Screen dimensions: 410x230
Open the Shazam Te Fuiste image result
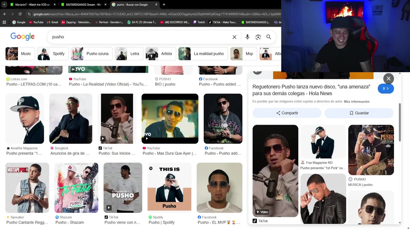pyautogui.click(x=76, y=188)
